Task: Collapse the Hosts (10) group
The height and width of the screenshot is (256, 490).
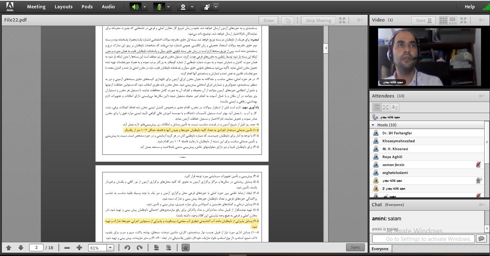Action: pyautogui.click(x=373, y=125)
